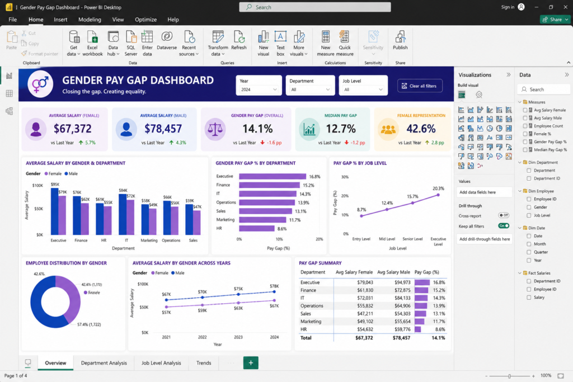Click Clear all filters button
This screenshot has height=382, width=573.
420,86
